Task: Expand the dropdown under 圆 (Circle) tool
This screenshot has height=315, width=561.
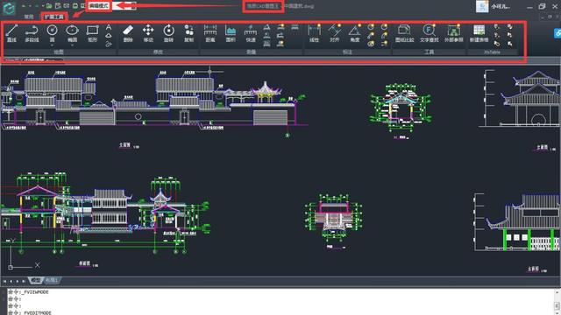Action: pos(53,45)
